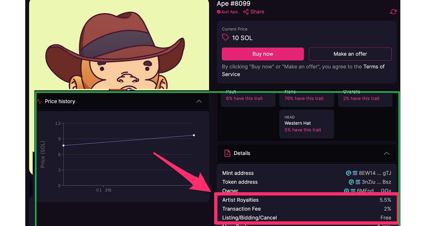Collapse the Price history panel chevron
The height and width of the screenshot is (226, 431).
[x=199, y=102]
